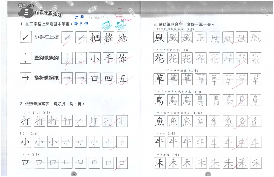Click the first bold printed 牛 character
This screenshot has height=177, width=274.
[x=159, y=141]
